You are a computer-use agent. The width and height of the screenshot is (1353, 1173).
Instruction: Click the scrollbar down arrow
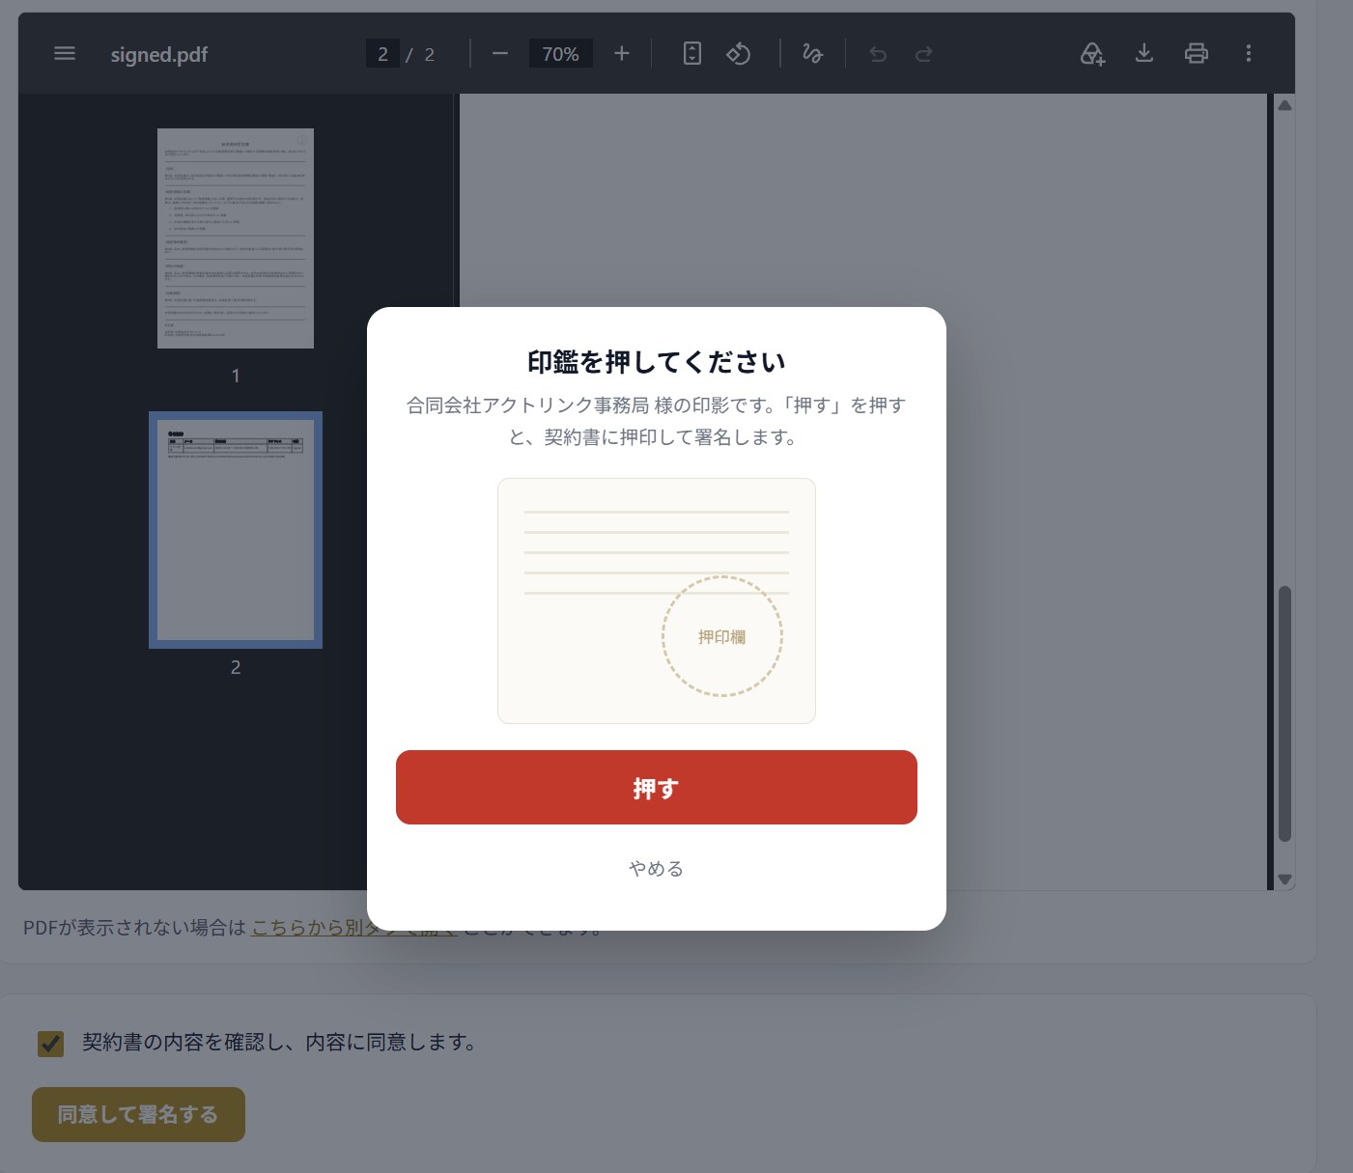coord(1284,880)
